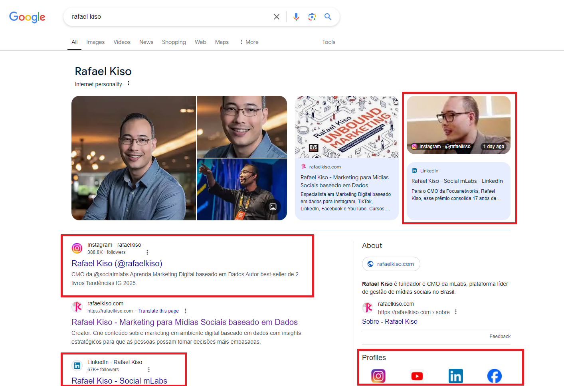This screenshot has width=564, height=386.
Task: Click the 67K+ followers text
Action: [x=103, y=370]
